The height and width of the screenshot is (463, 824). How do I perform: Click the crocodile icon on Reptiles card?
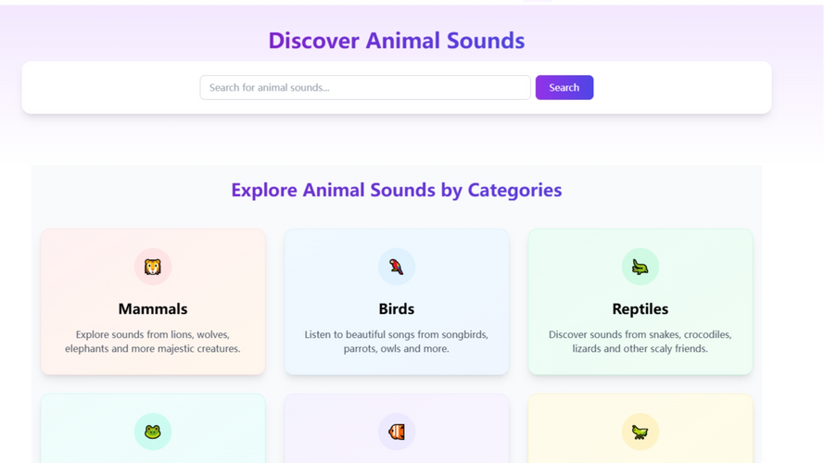coord(640,267)
